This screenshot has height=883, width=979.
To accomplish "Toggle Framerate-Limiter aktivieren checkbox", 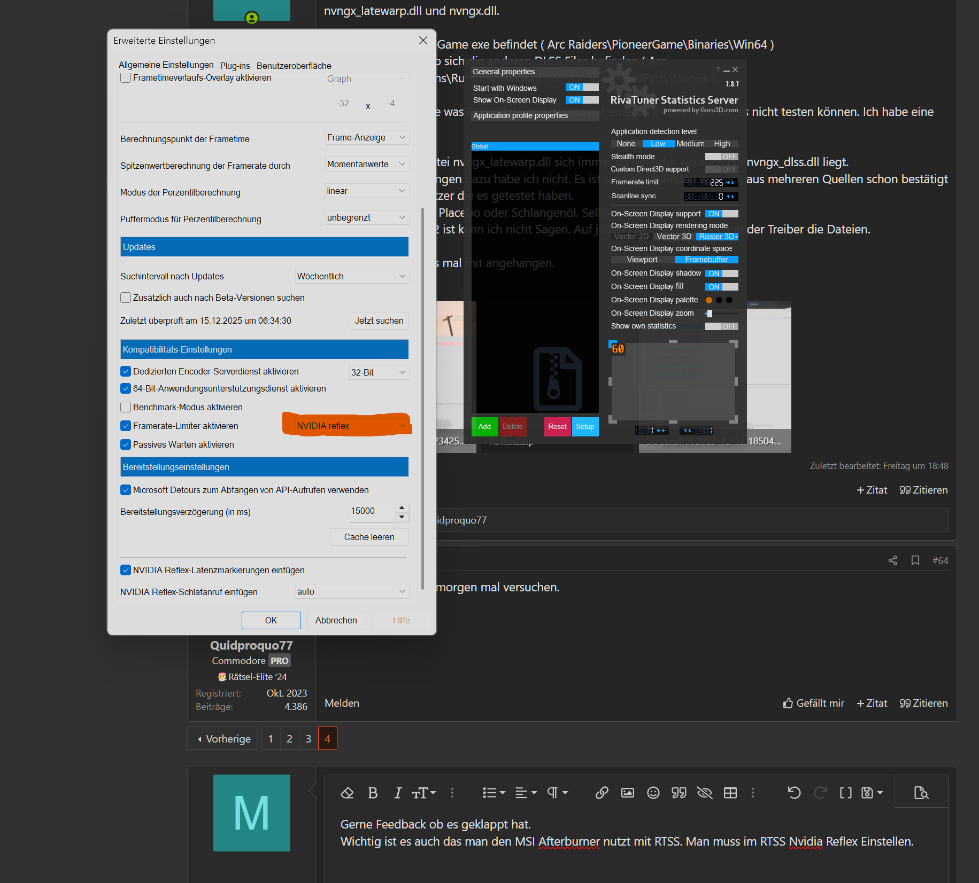I will [x=126, y=426].
